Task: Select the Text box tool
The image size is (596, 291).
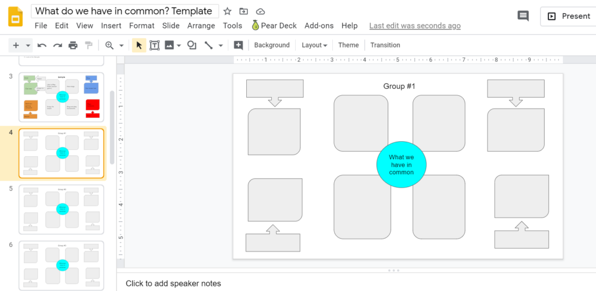Action: pyautogui.click(x=155, y=45)
